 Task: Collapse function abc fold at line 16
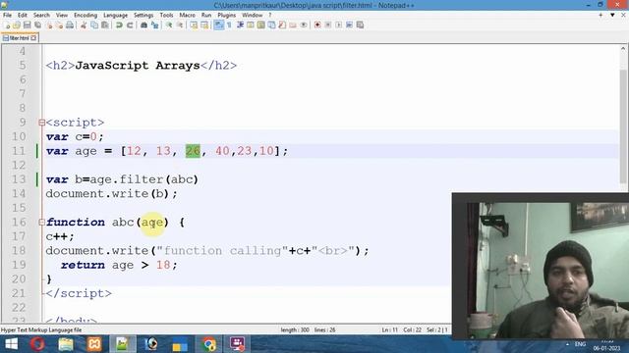(x=41, y=223)
